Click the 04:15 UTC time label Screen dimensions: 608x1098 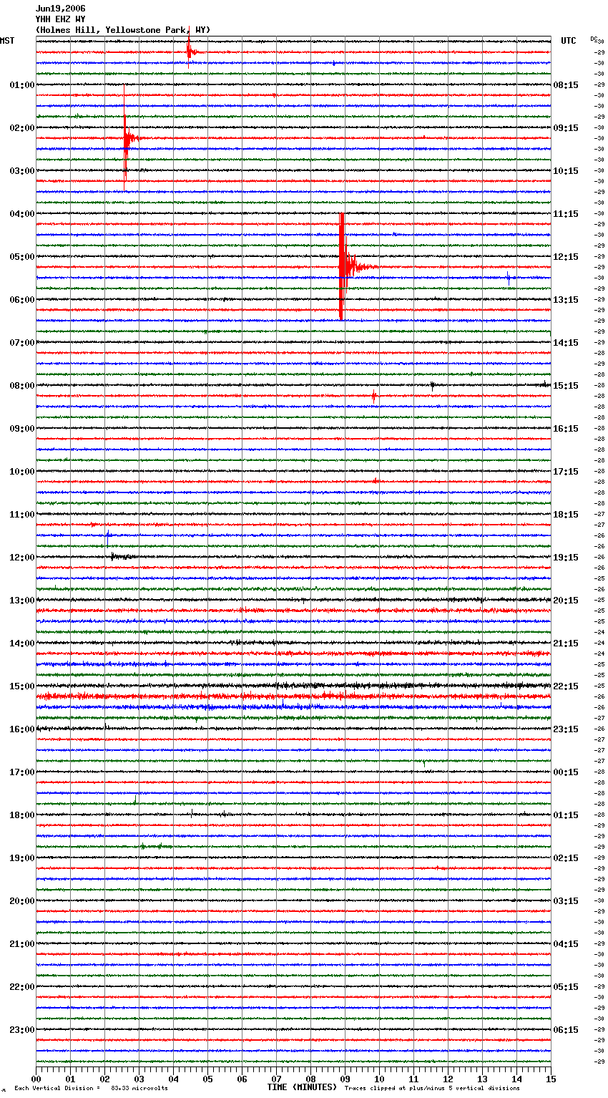click(x=566, y=943)
